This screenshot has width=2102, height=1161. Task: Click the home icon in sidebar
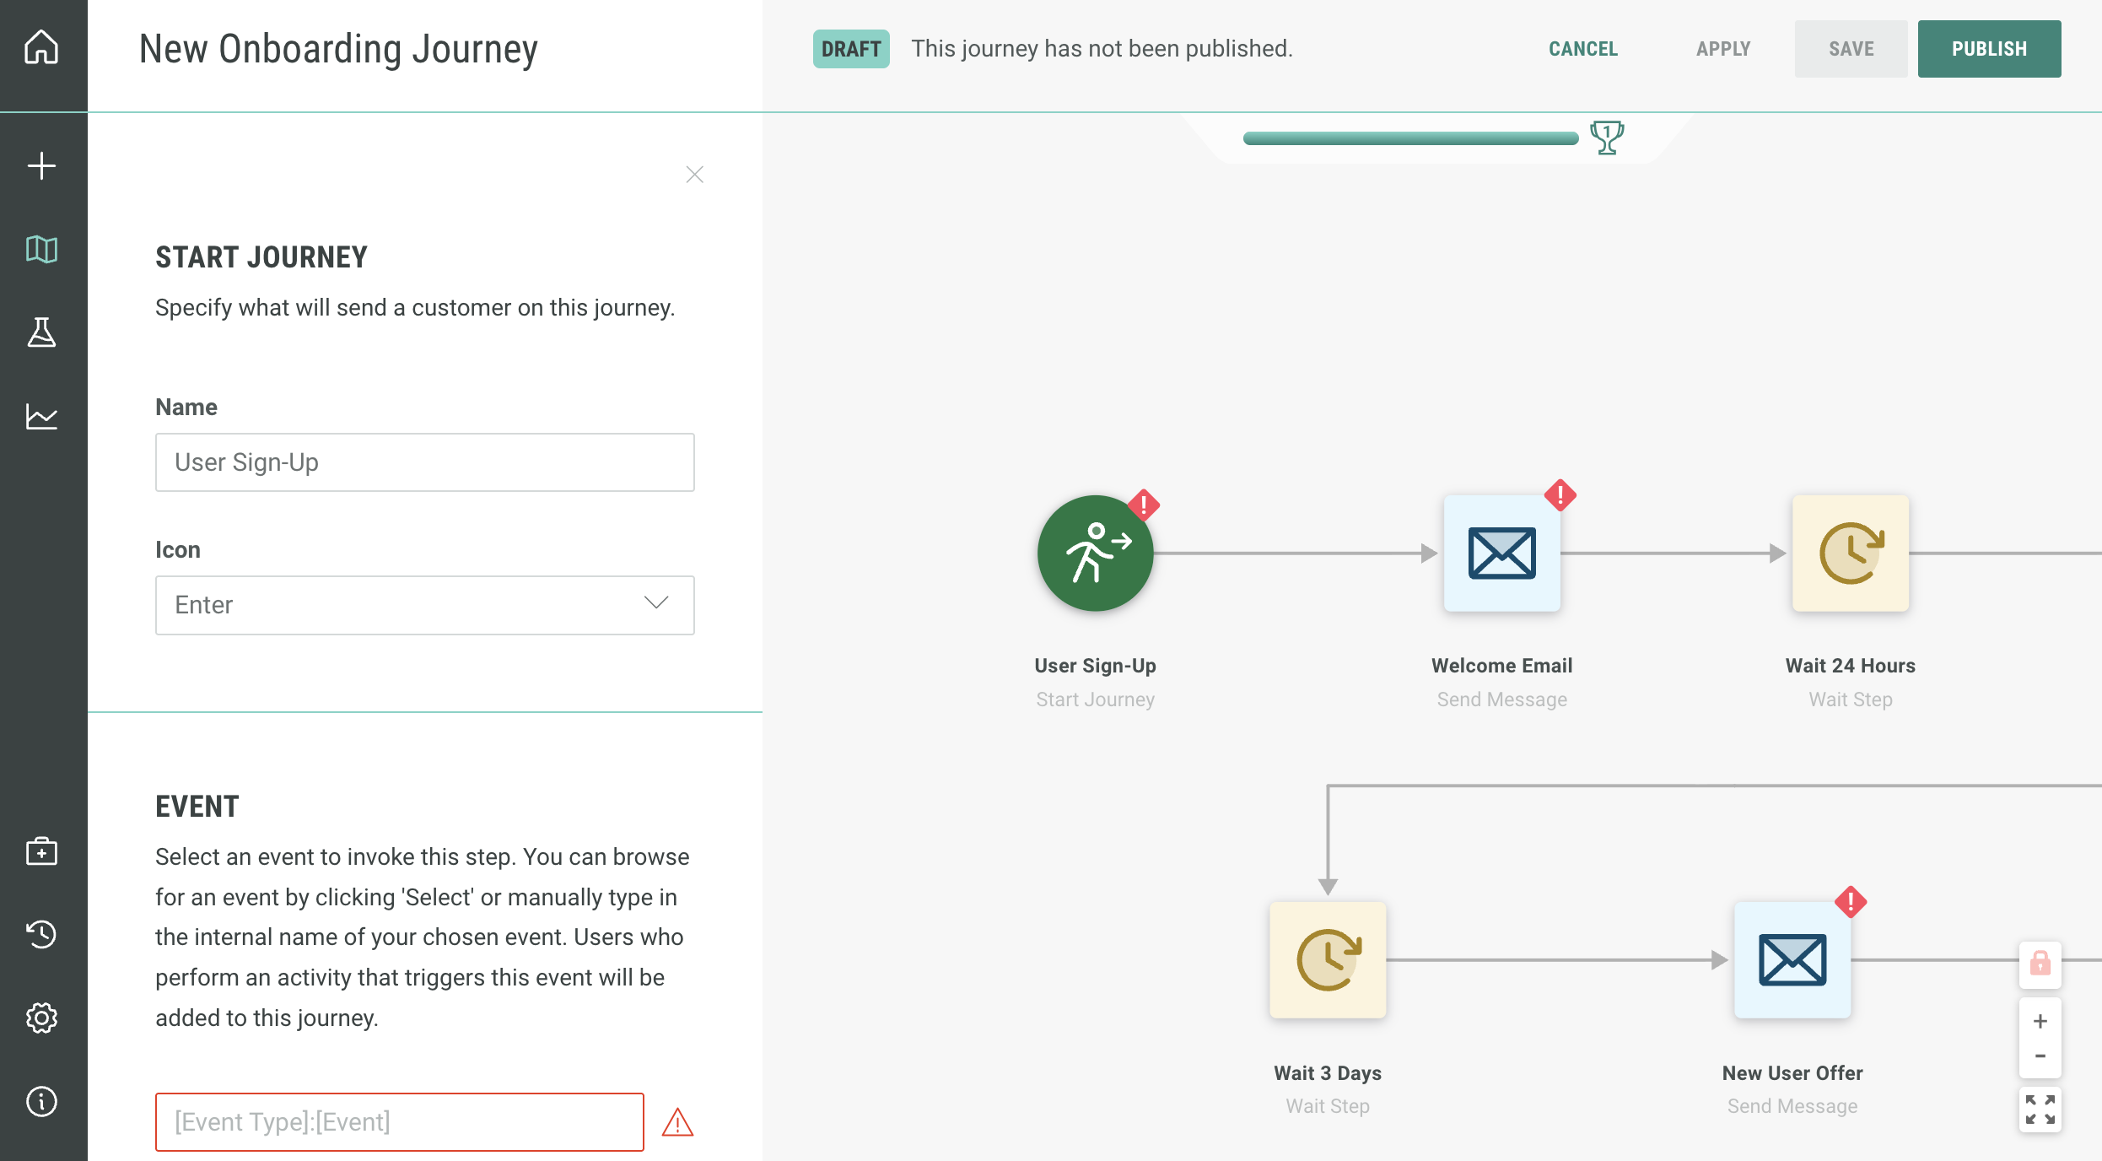(41, 47)
